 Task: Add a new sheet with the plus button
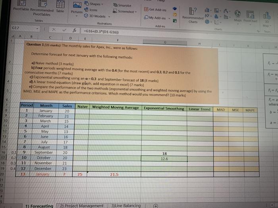(156, 206)
